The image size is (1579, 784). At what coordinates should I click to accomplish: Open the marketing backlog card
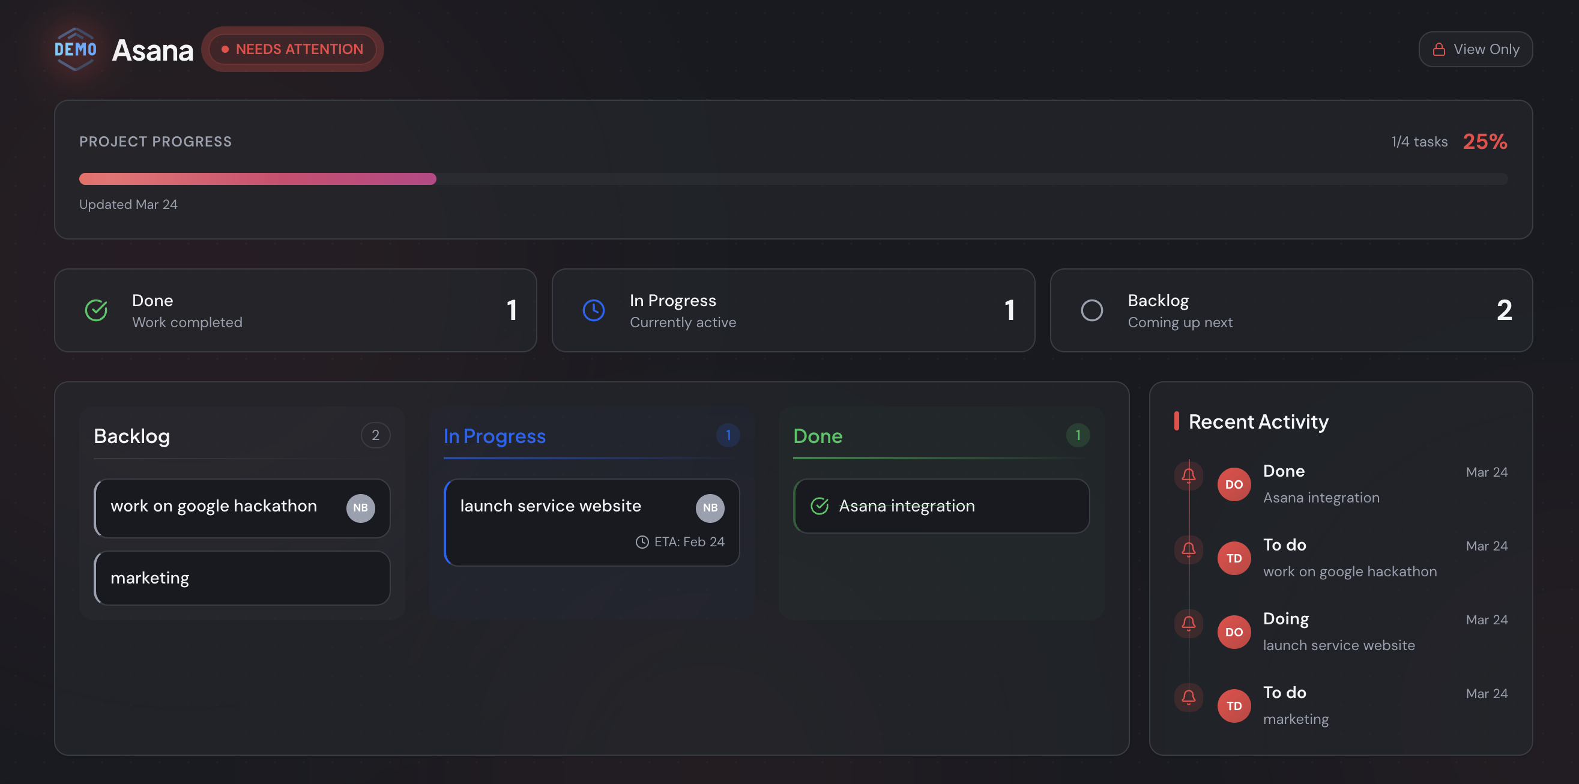pyautogui.click(x=242, y=578)
